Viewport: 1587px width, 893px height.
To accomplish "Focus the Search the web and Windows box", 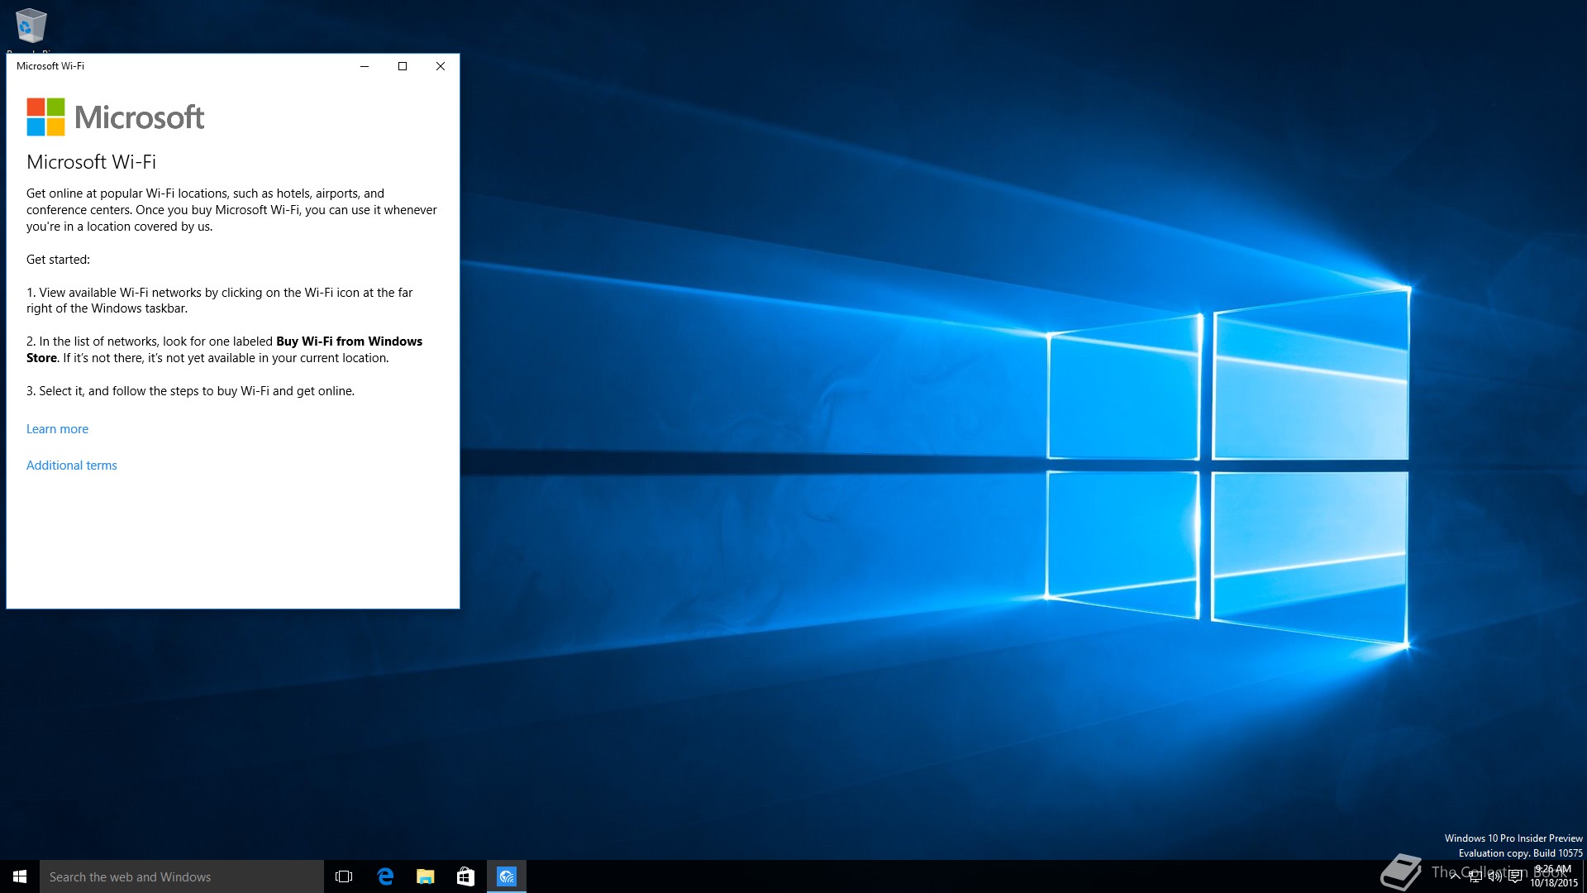I will pos(182,876).
